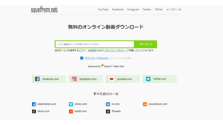The height and width of the screenshot is (125, 223).
Task: Open the reddit.com resource link
Action: tap(80, 111)
